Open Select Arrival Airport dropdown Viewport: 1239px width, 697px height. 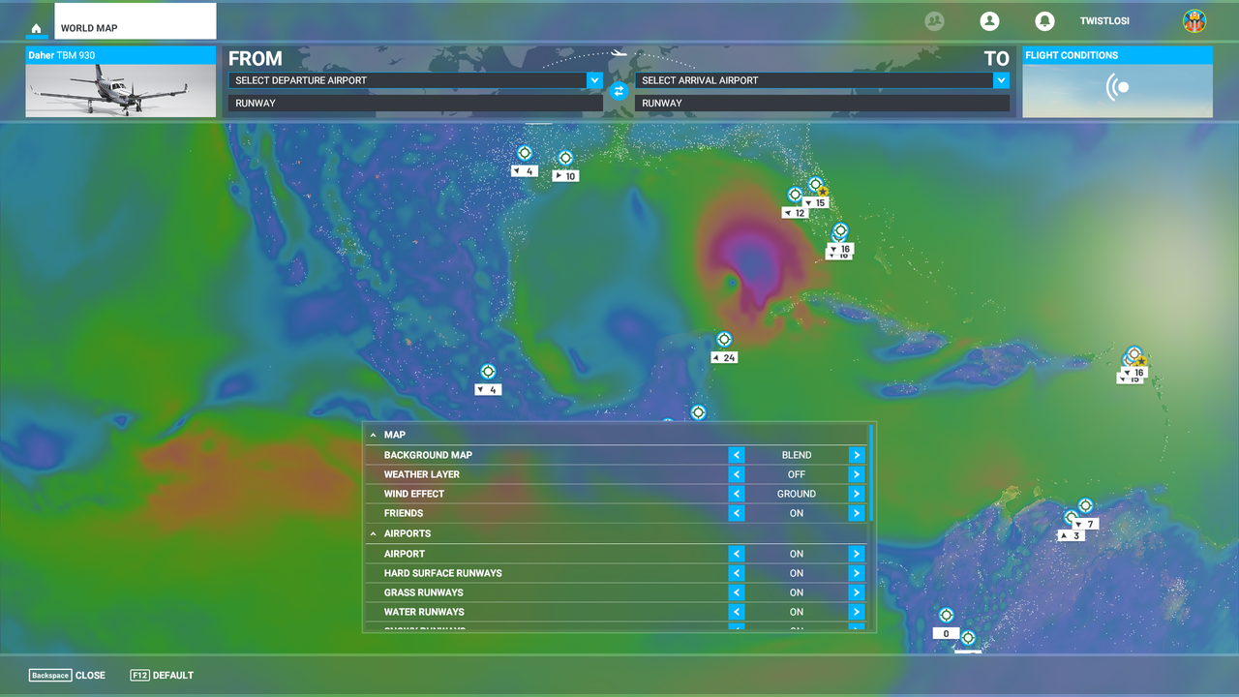(1001, 80)
